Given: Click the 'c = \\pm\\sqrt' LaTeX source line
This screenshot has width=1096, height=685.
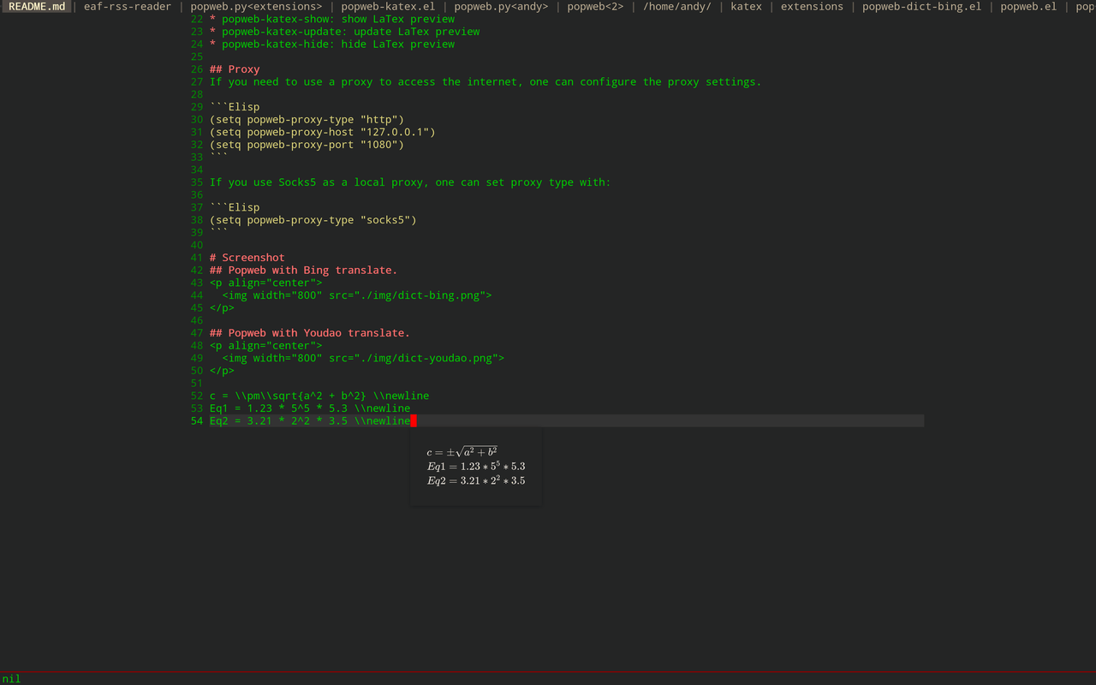Looking at the screenshot, I should pos(319,396).
